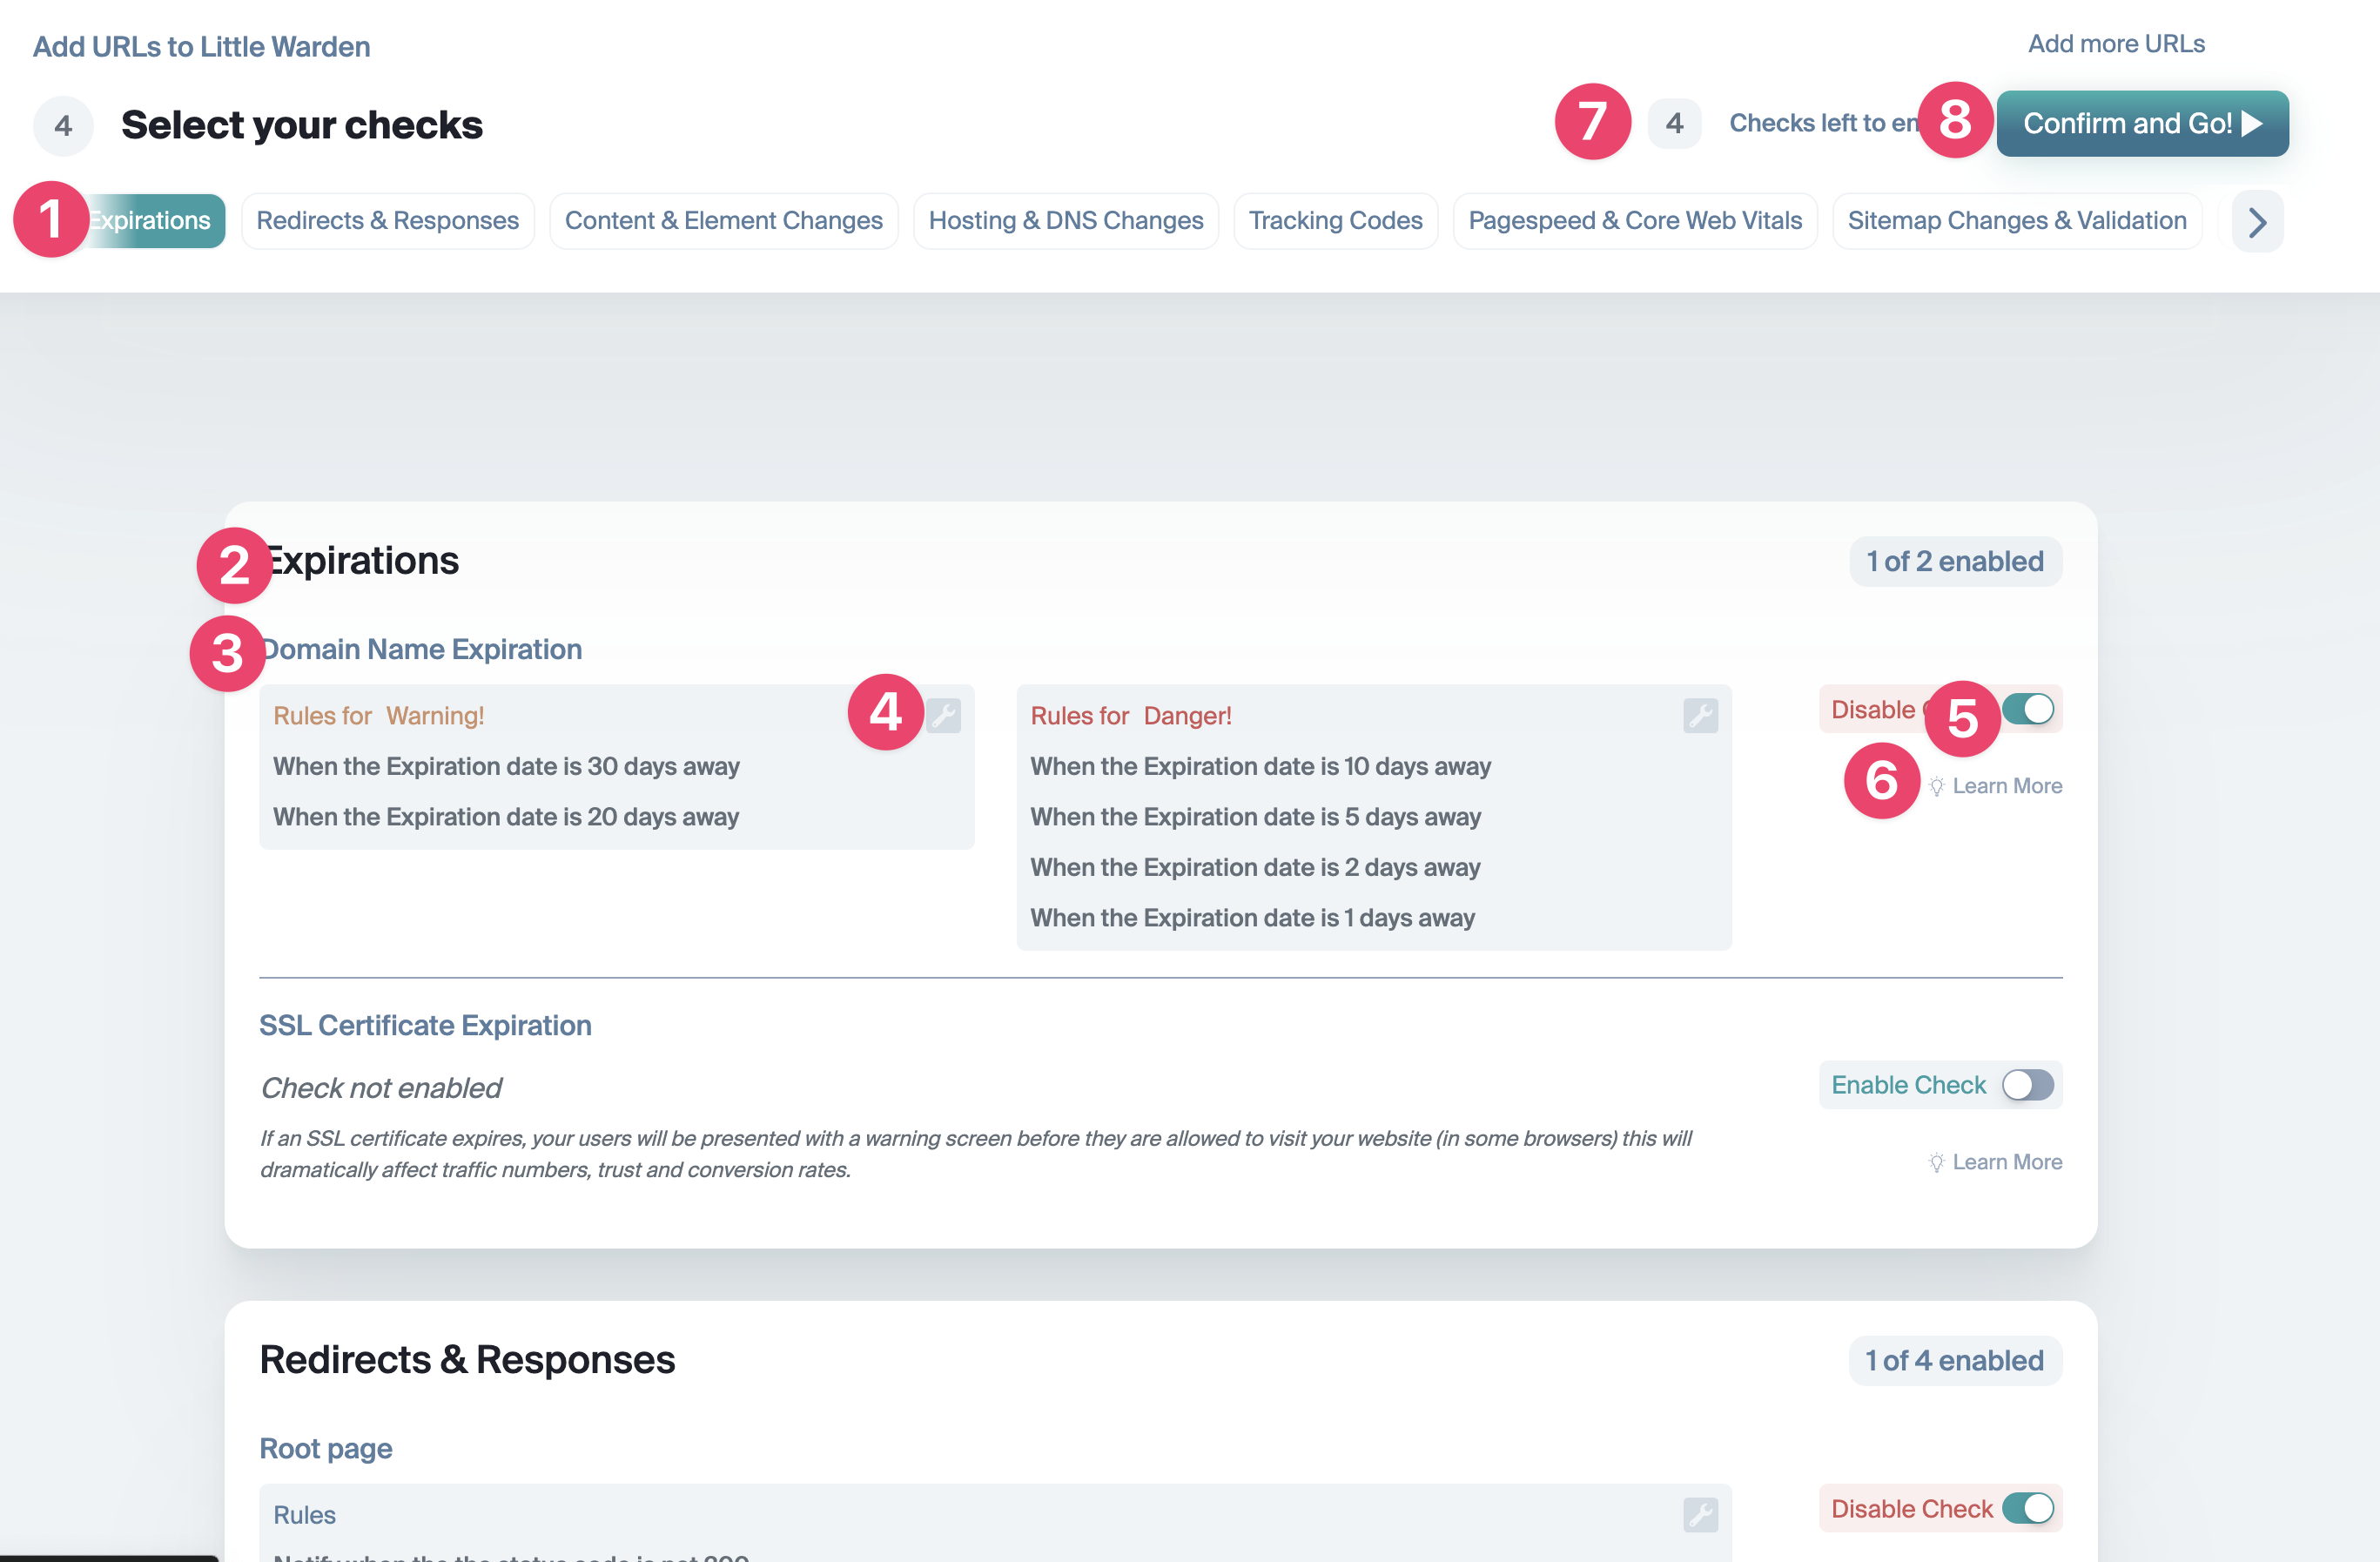Click the Confirm and Go! button
The width and height of the screenshot is (2380, 1562).
[2142, 123]
